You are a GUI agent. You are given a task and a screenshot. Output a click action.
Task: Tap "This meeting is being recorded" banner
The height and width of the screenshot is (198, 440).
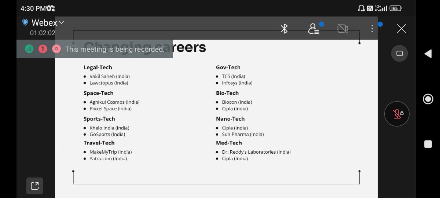coord(114,49)
